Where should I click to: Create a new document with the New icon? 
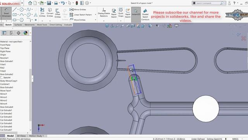coord(35,3)
